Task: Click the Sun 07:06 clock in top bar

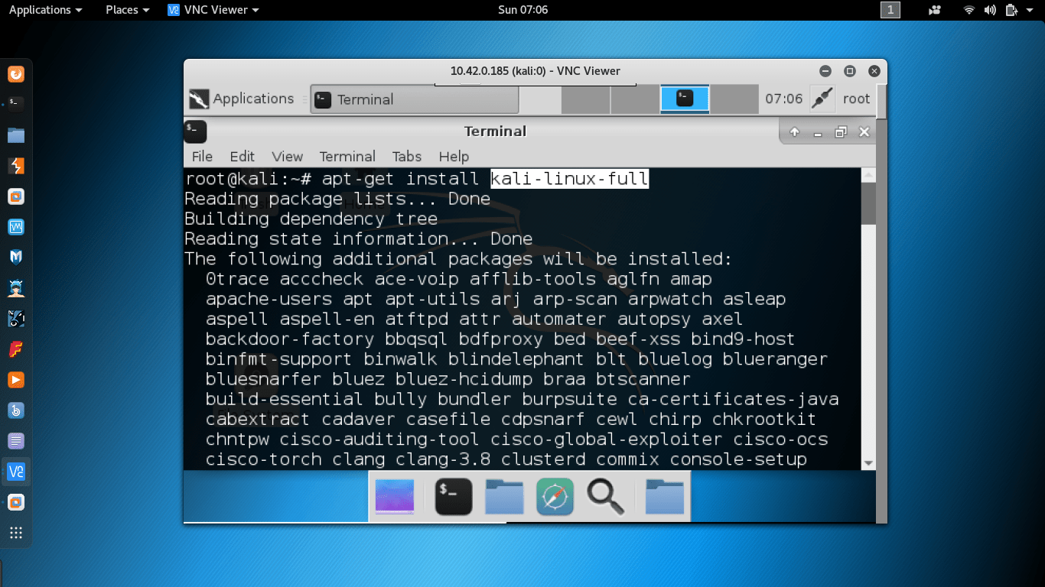Action: (522, 10)
